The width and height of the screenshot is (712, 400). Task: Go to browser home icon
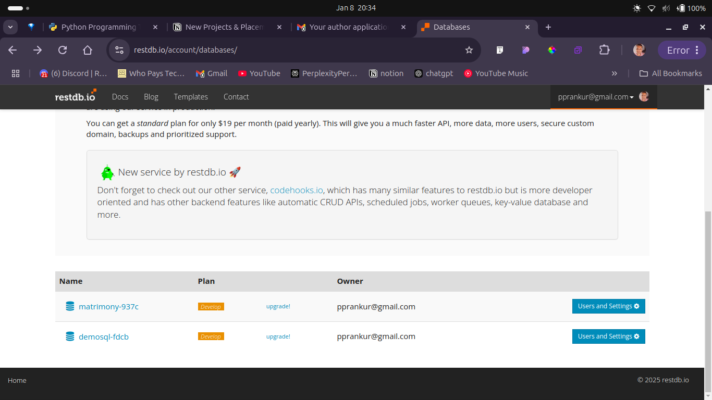[88, 50]
